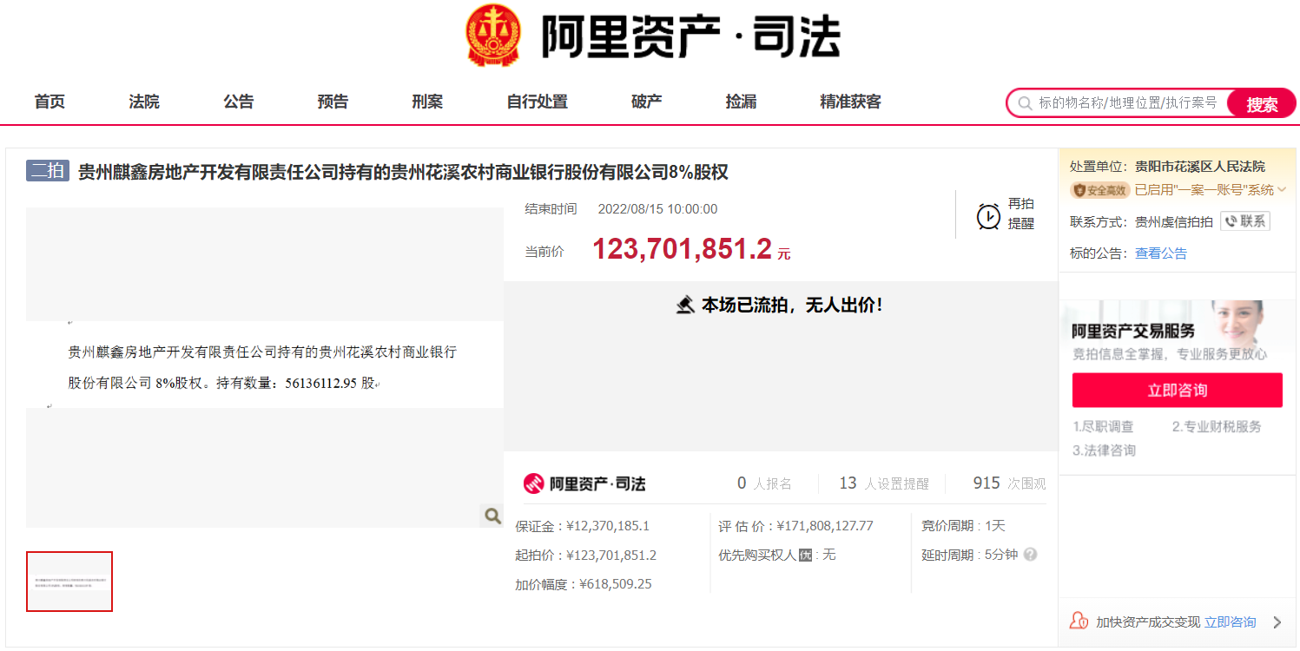Click the 915 次围观 counter
The height and width of the screenshot is (651, 1300).
[x=1009, y=483]
